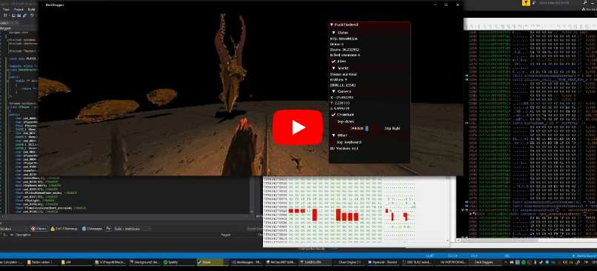Show hidden system tray icons chevron

coord(507,262)
